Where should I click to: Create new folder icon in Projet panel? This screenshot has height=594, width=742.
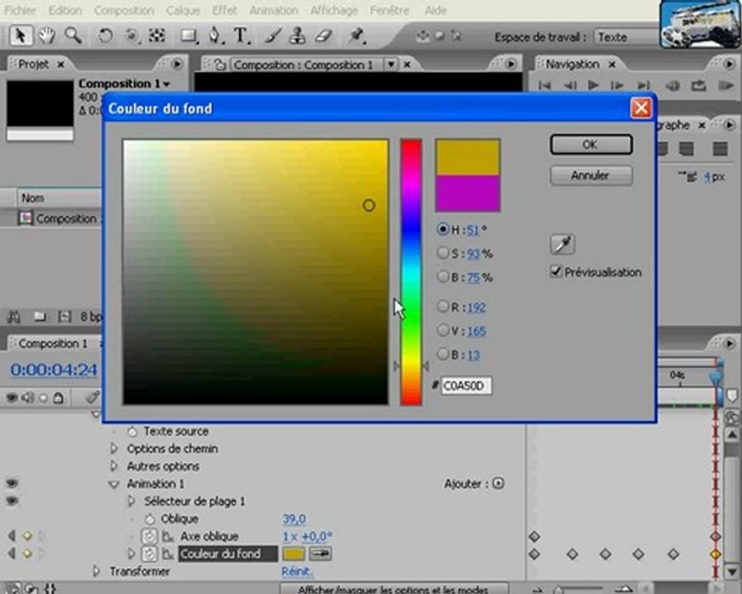tap(40, 317)
